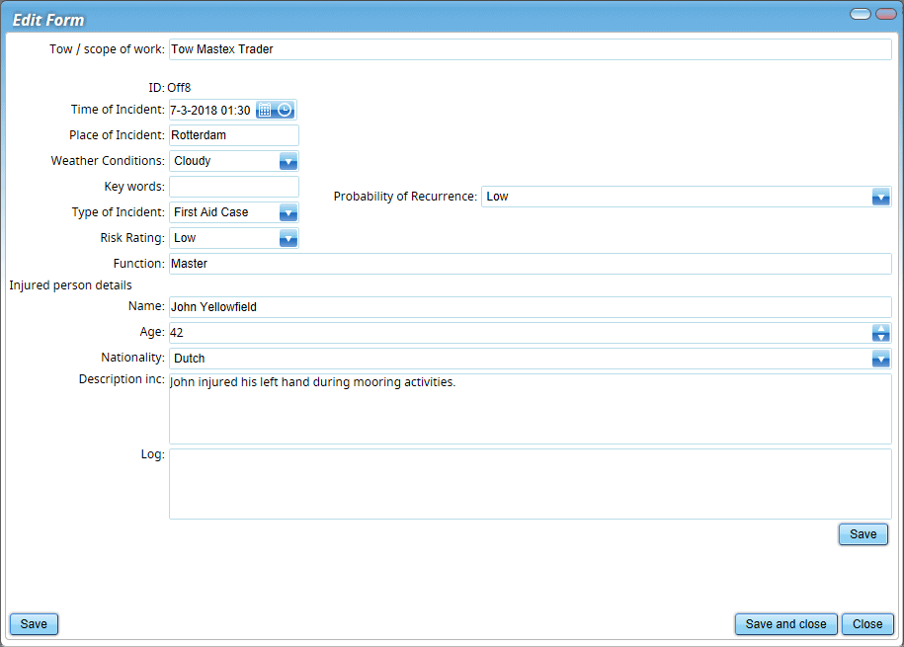Open the Probability of Recurrence dropdown

click(x=881, y=197)
